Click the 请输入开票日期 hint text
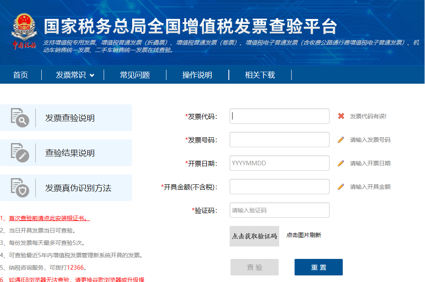The image size is (425, 282). coord(370,163)
